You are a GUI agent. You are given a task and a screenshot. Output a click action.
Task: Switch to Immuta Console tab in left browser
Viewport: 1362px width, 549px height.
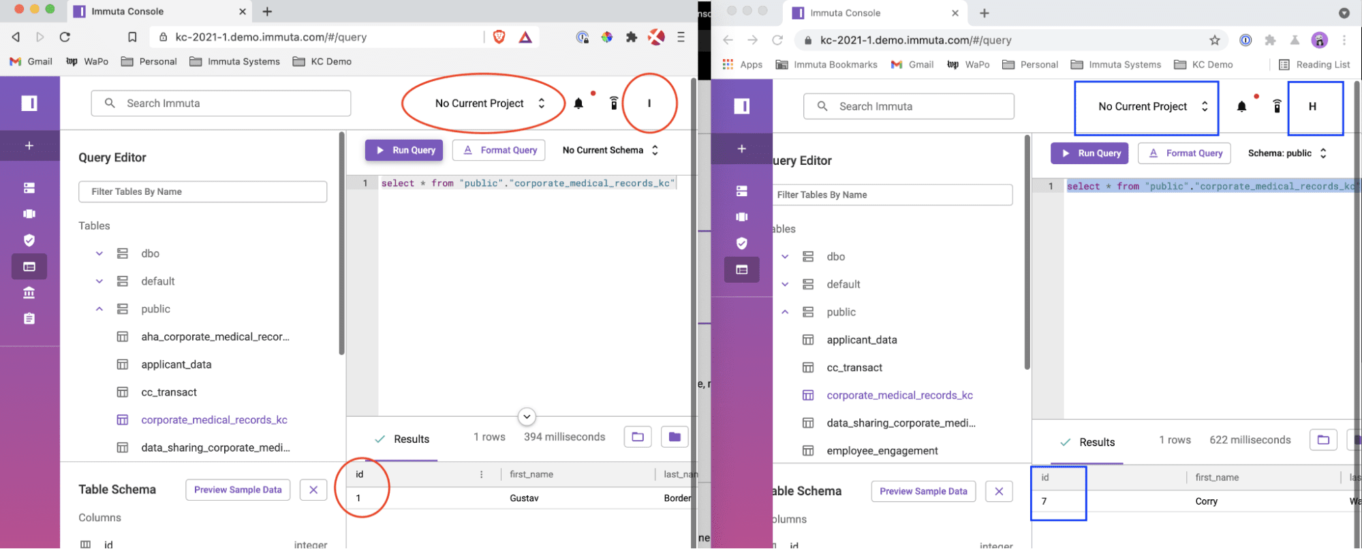coord(160,12)
